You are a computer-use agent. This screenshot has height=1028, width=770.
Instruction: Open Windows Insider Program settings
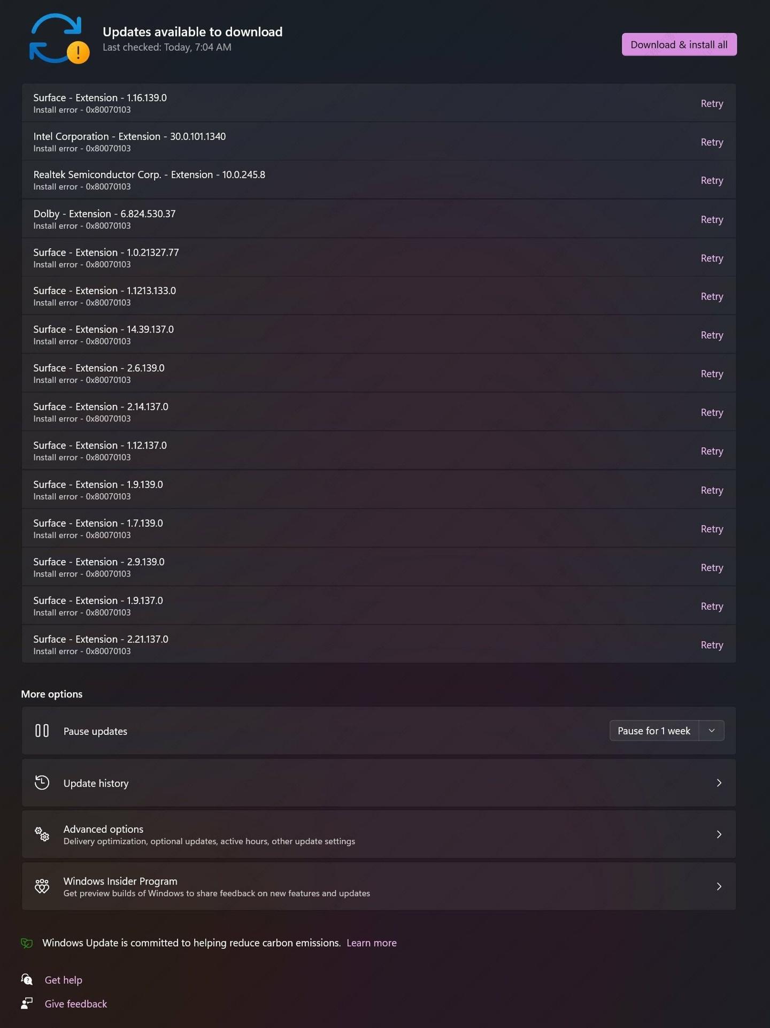(x=719, y=886)
